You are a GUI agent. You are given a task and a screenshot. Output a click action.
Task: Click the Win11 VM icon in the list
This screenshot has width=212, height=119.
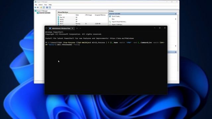(59, 23)
